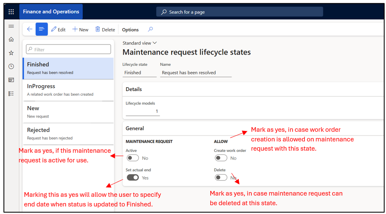
Task: Open Favorites star icon
Action: point(11,53)
